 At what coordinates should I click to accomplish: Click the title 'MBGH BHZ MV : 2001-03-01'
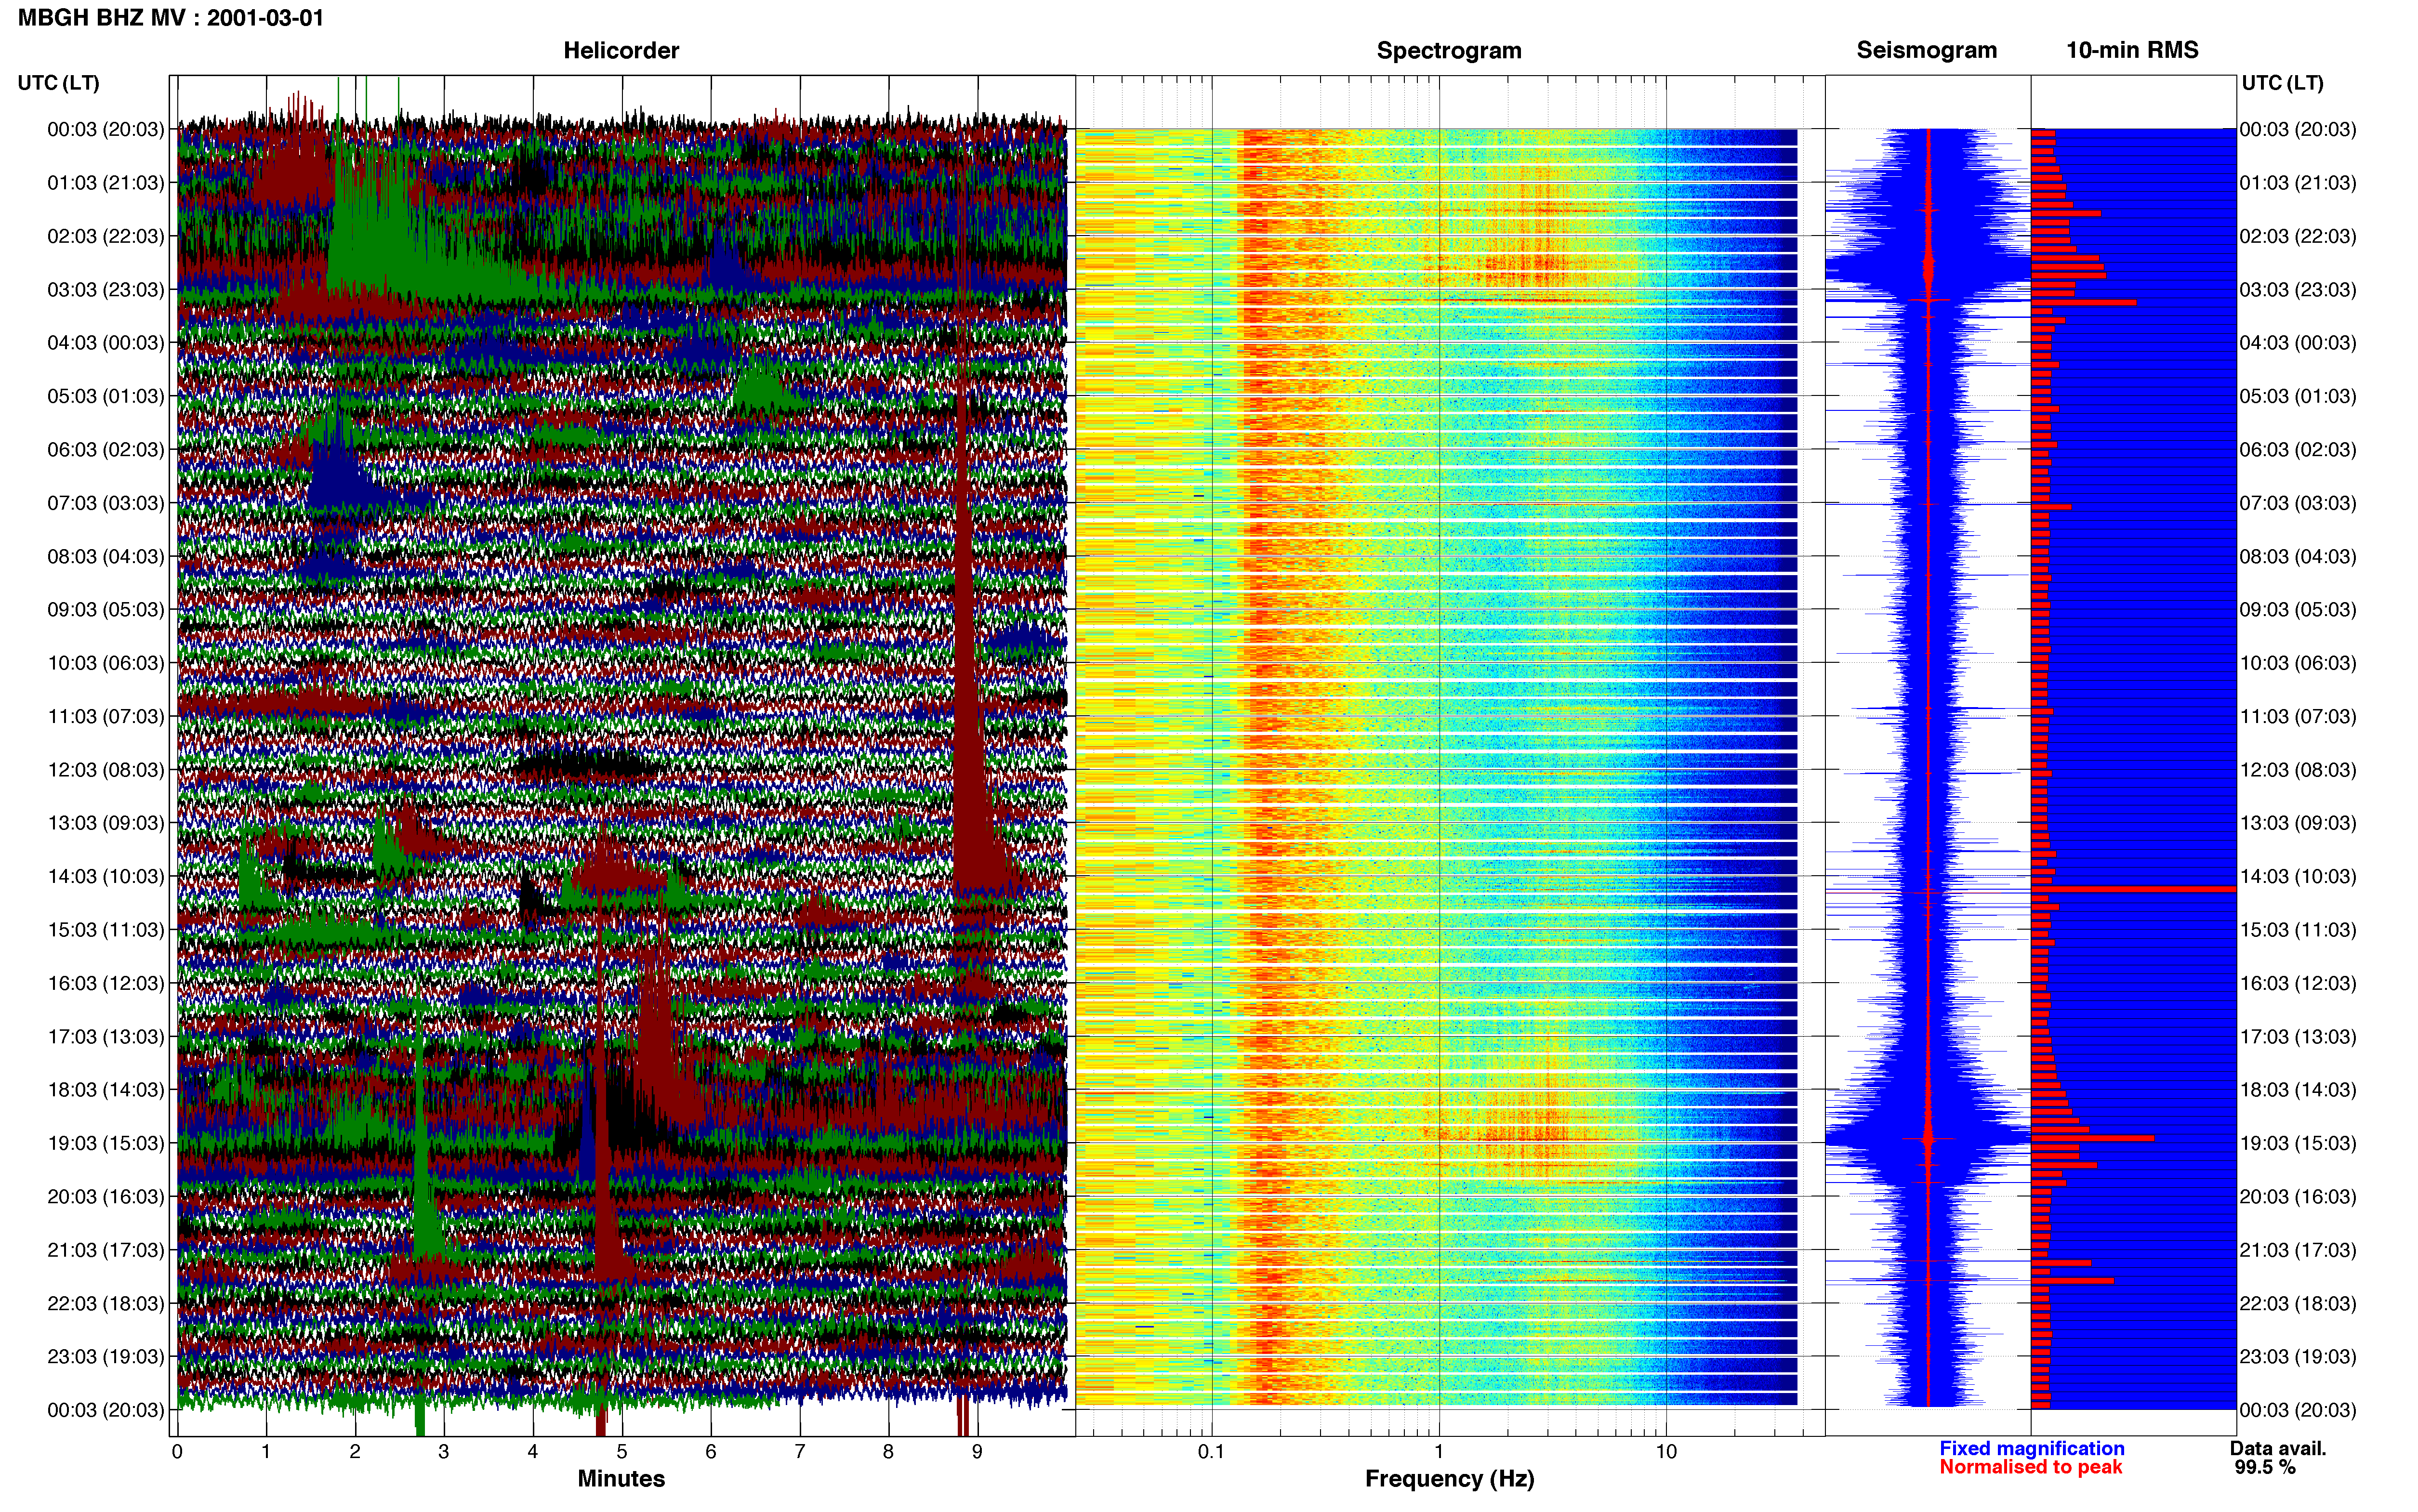click(171, 18)
